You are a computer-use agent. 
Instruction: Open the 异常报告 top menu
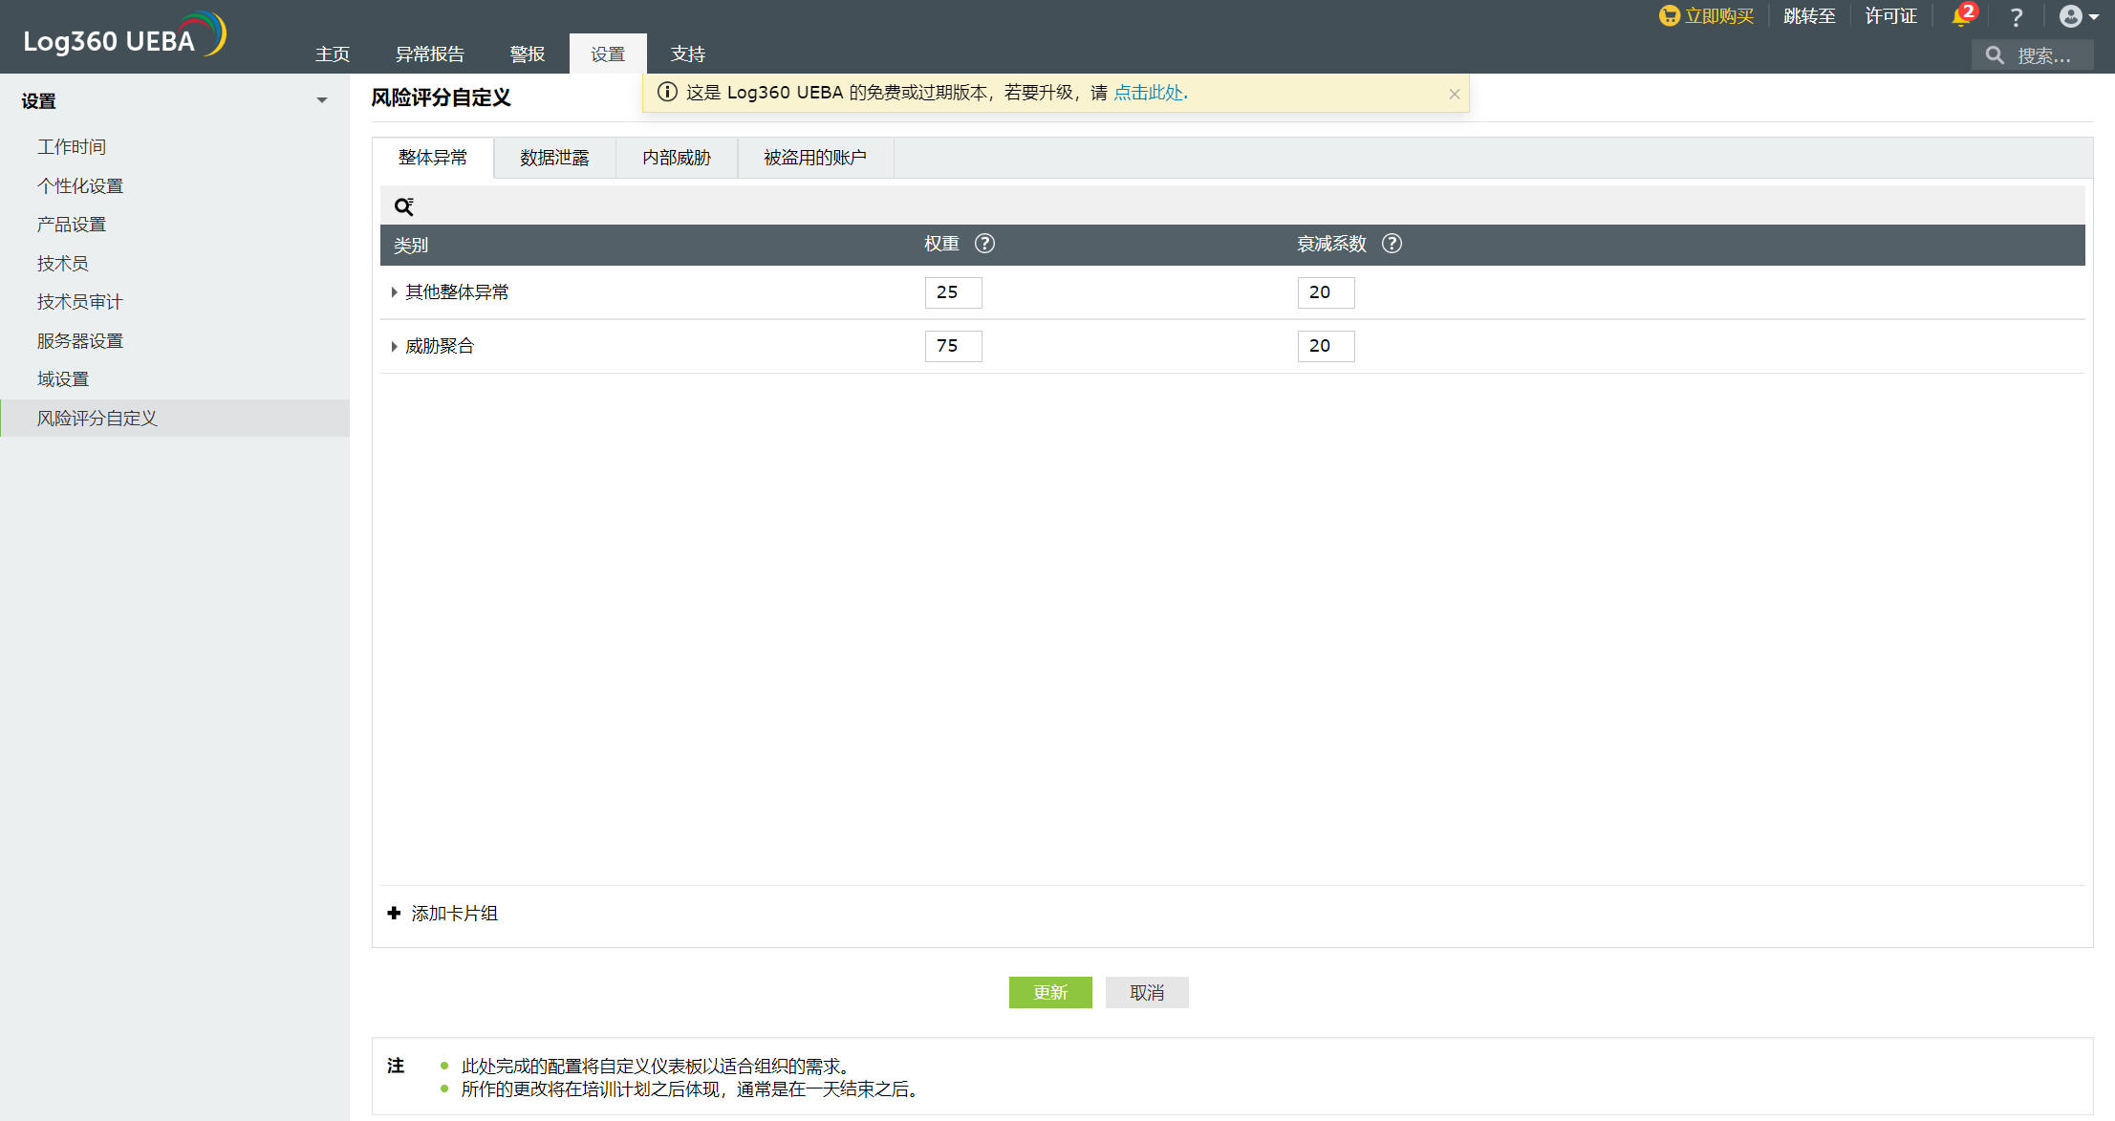click(x=430, y=54)
